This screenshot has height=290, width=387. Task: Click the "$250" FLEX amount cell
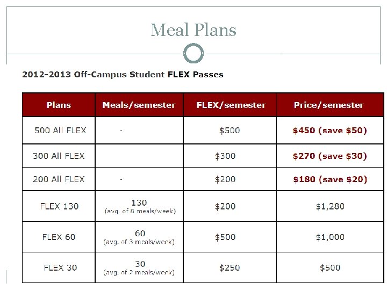click(230, 267)
